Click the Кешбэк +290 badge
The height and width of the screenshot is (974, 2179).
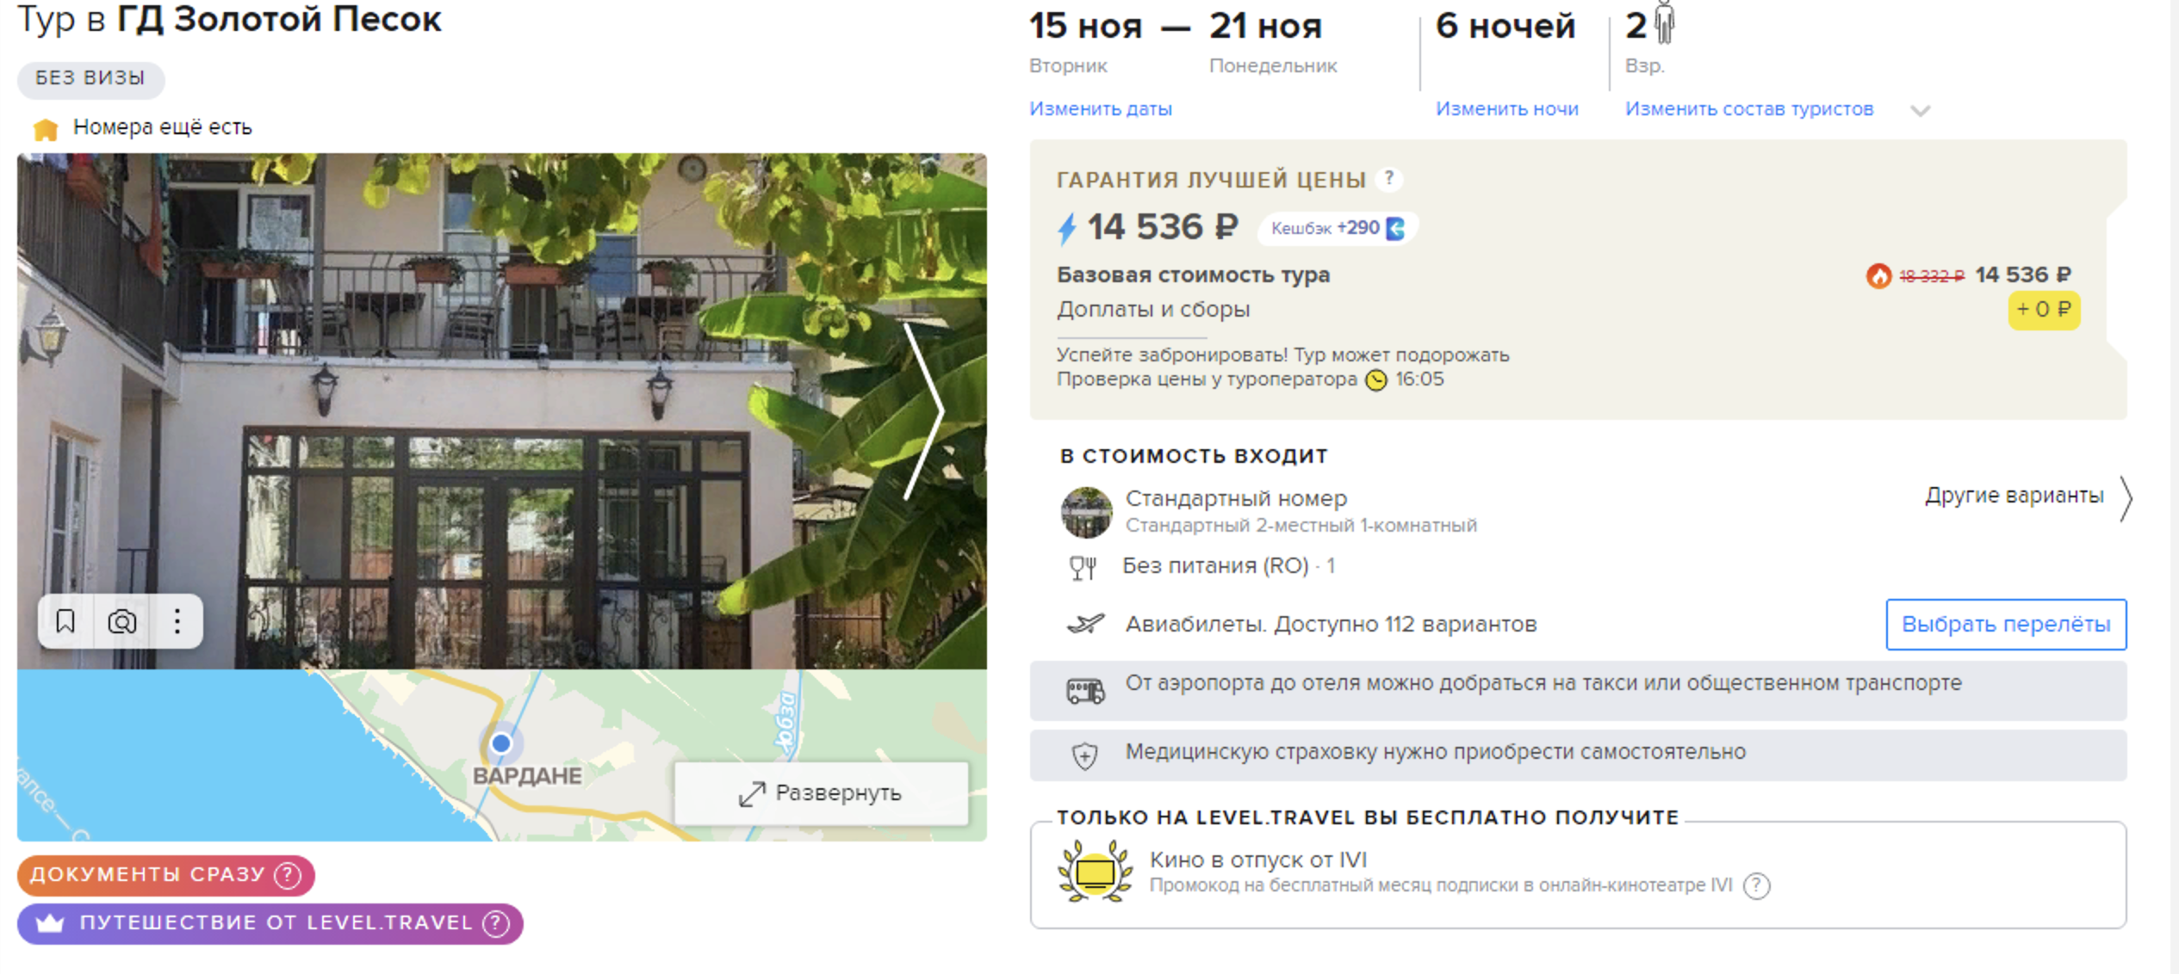(x=1338, y=228)
